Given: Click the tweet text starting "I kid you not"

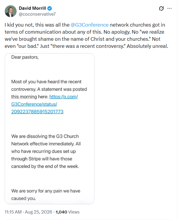Looking at the screenshot, I should pos(86,35).
